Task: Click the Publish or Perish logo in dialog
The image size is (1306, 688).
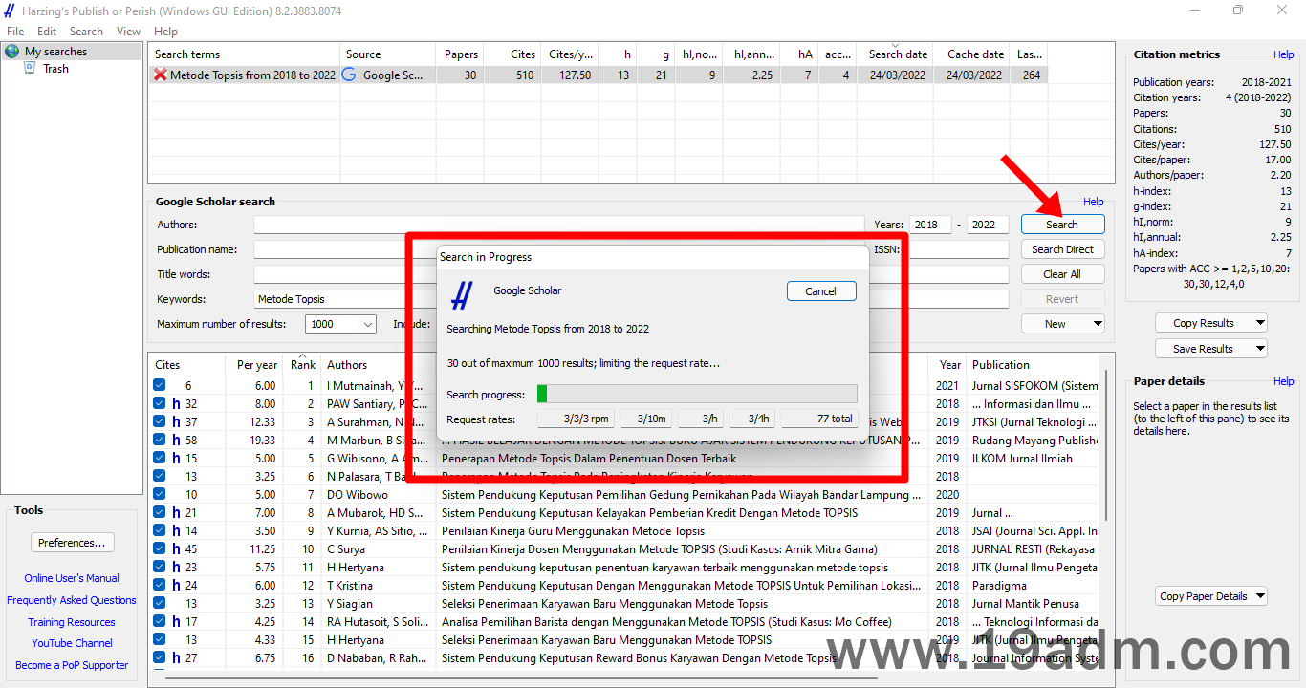Action: pos(462,295)
